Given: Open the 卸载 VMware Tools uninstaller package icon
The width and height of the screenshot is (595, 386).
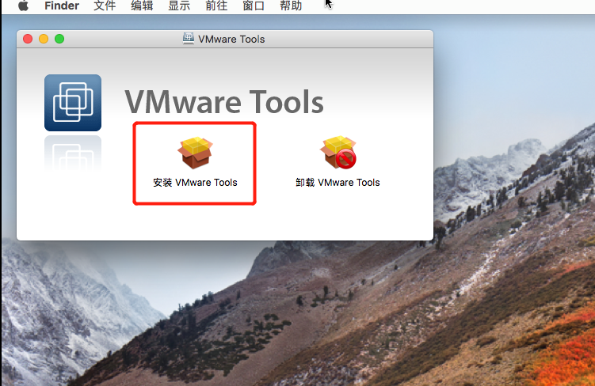Looking at the screenshot, I should [x=338, y=153].
